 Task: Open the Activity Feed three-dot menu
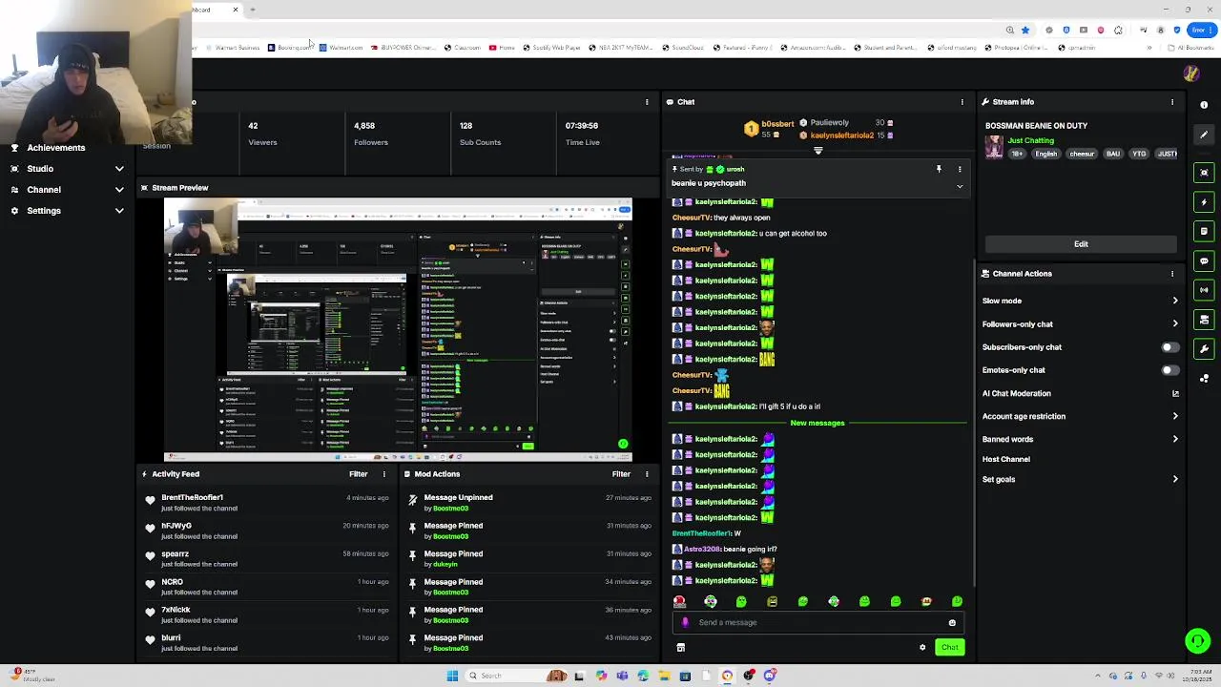(384, 474)
